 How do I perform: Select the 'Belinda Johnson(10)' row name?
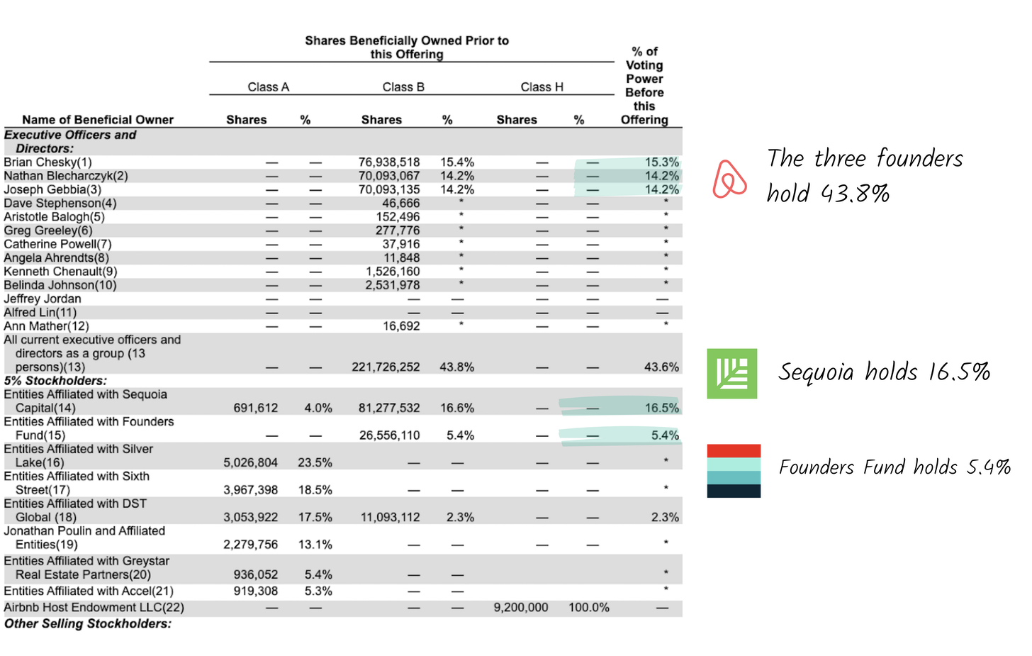click(60, 285)
